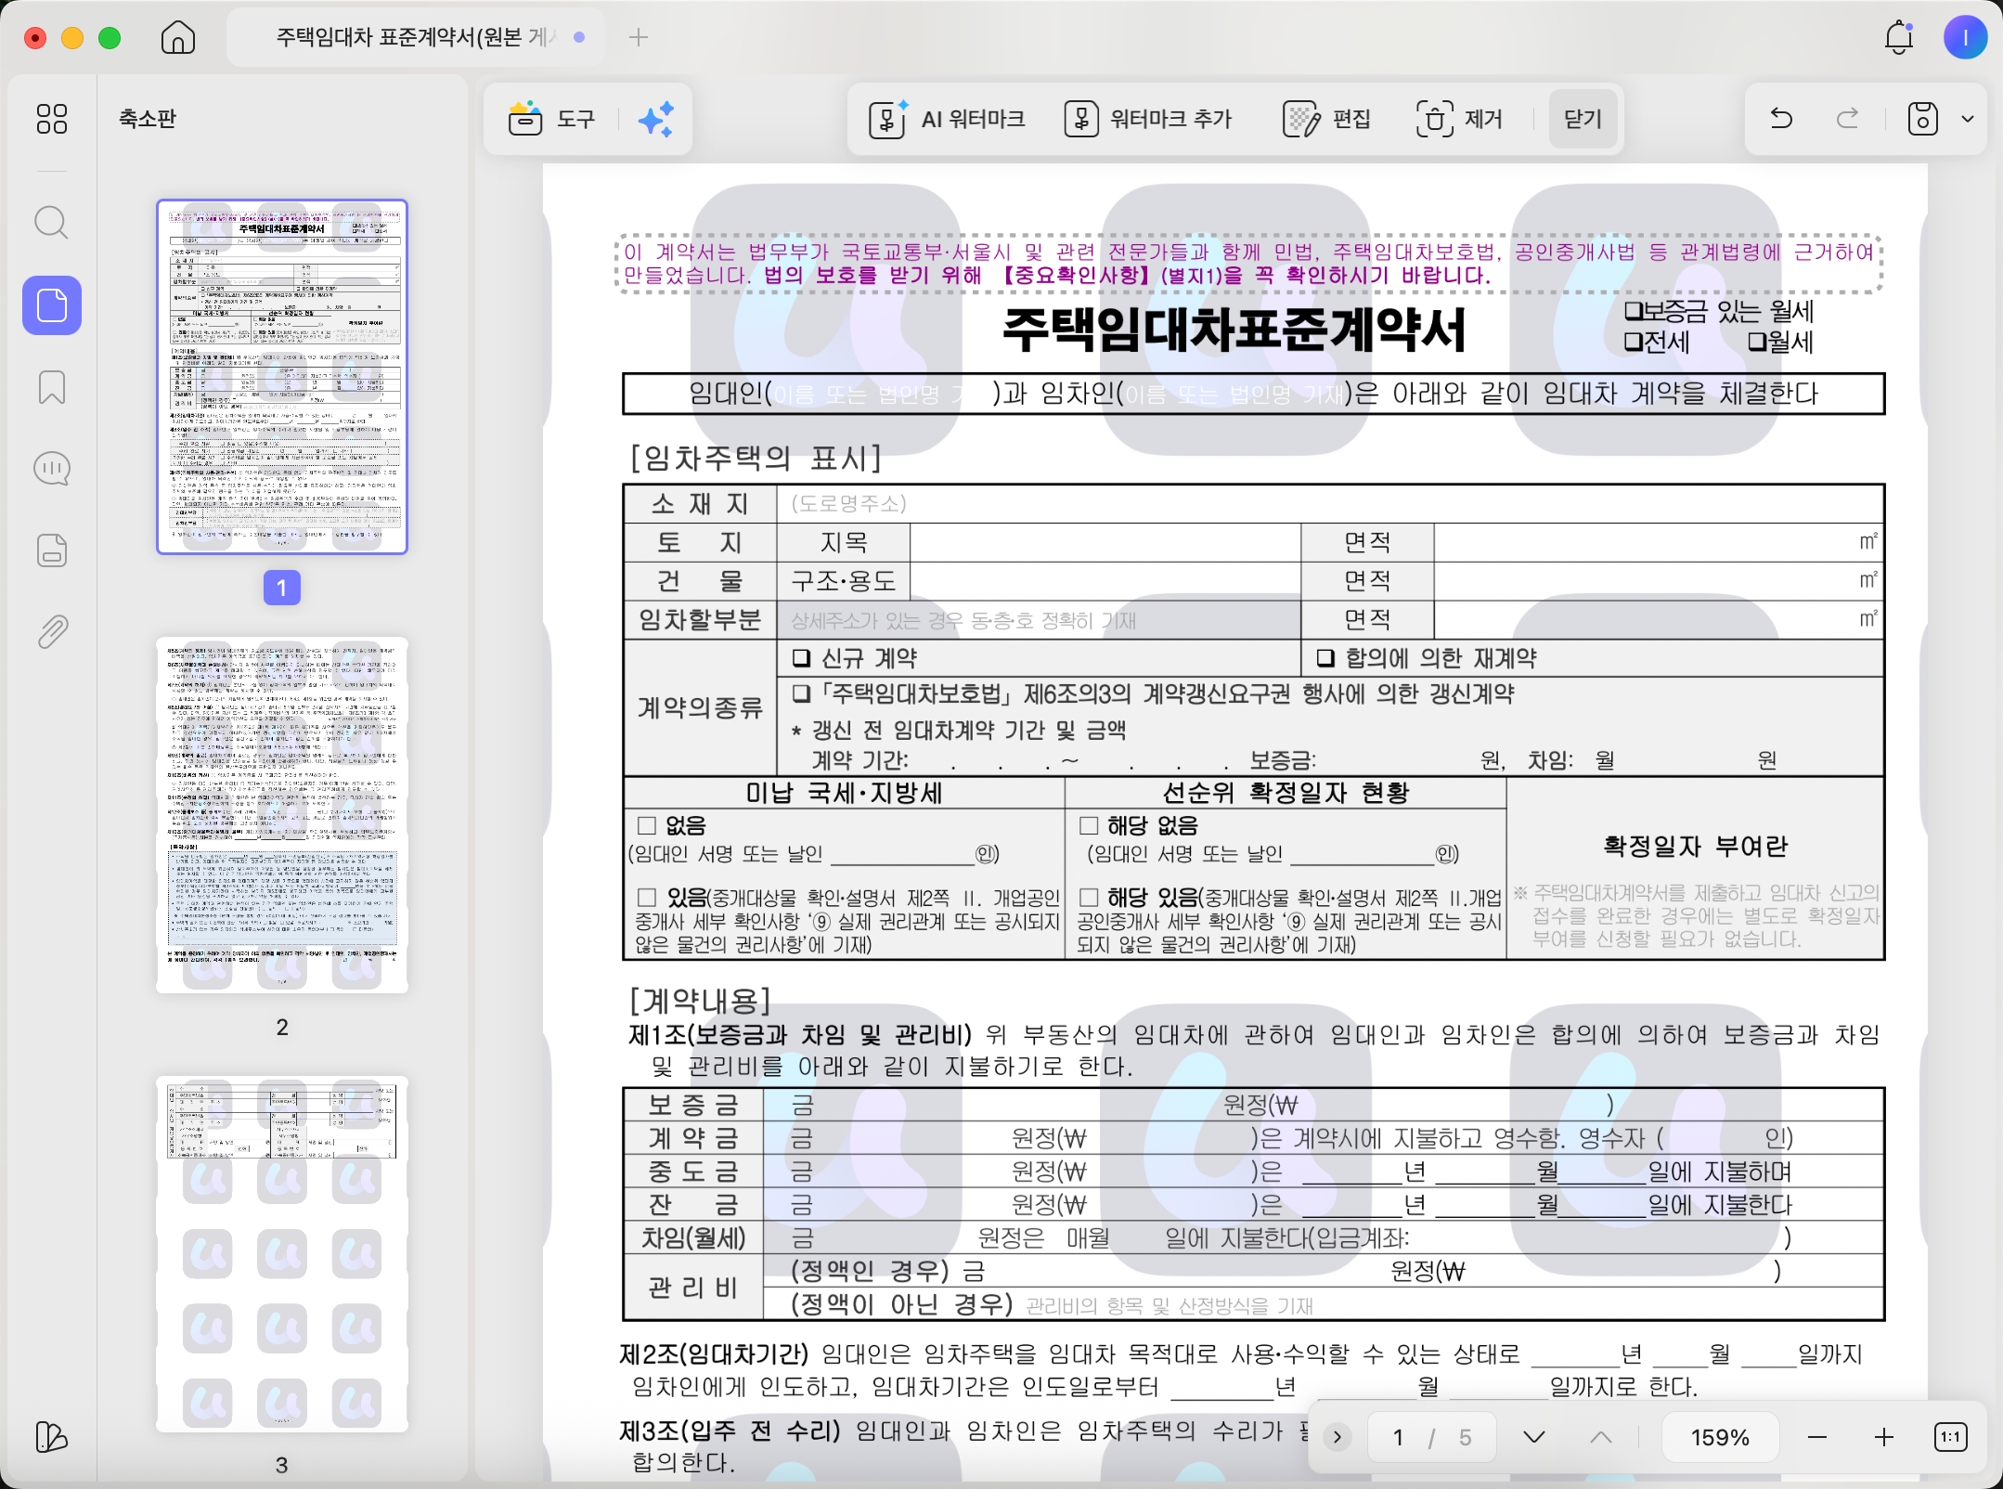Select page 2 thumbnail
This screenshot has height=1489, width=2003.
point(282,815)
